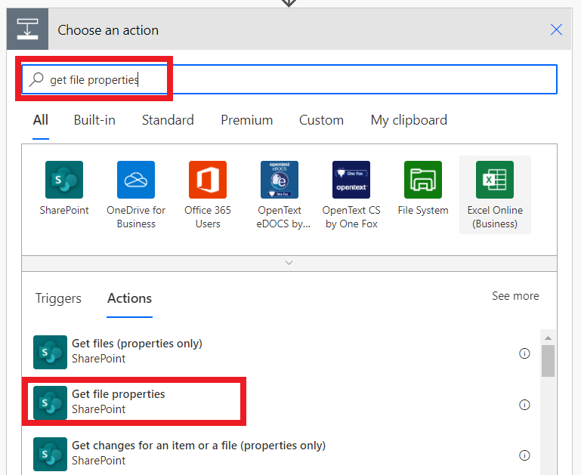
Task: Select the SharePoint connector icon
Action: [64, 180]
